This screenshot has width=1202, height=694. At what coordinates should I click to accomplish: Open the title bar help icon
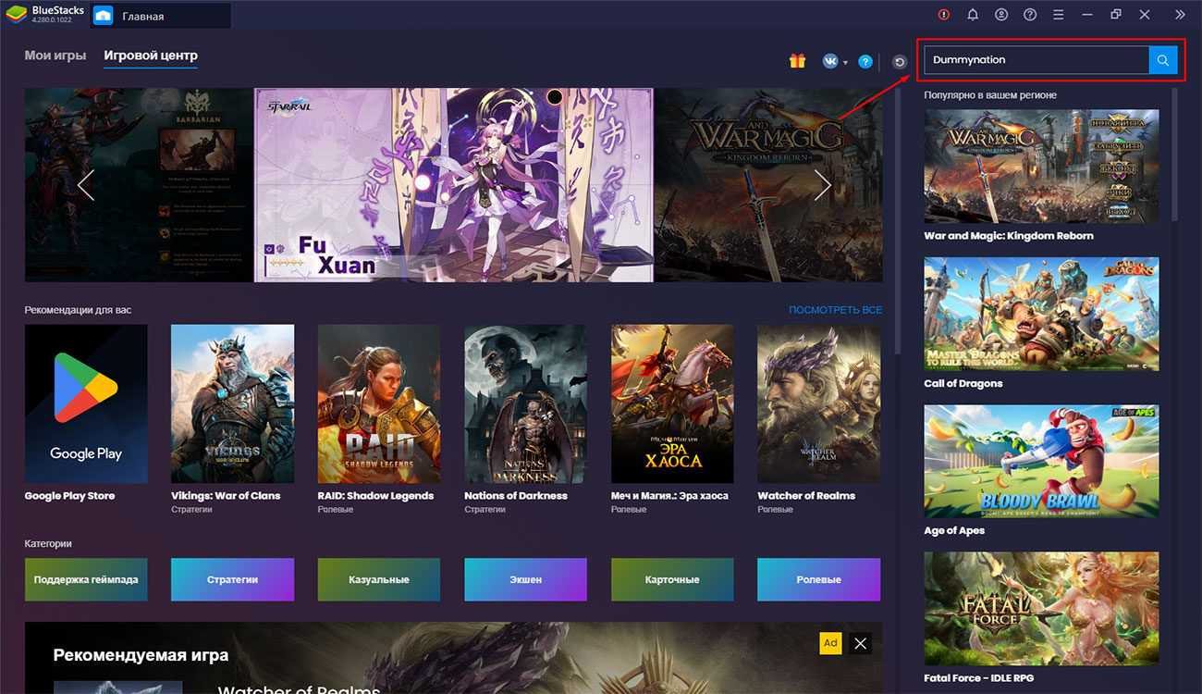click(x=1030, y=15)
